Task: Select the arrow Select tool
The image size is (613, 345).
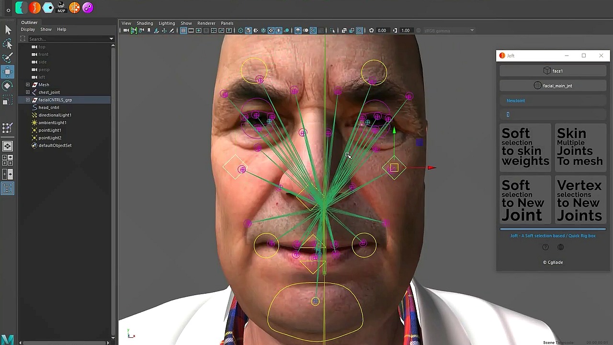Action: 7,30
